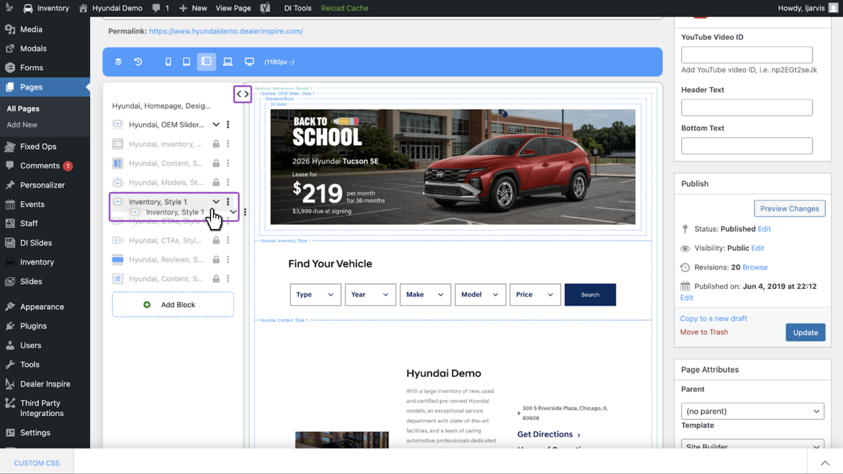Click the ljarvis user avatar
Screen dimensions: 843x474
click(833, 8)
